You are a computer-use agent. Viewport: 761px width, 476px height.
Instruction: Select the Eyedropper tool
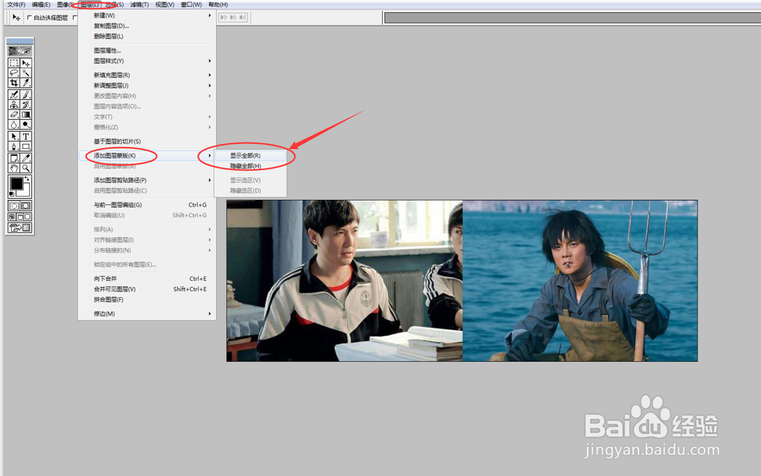[x=26, y=158]
